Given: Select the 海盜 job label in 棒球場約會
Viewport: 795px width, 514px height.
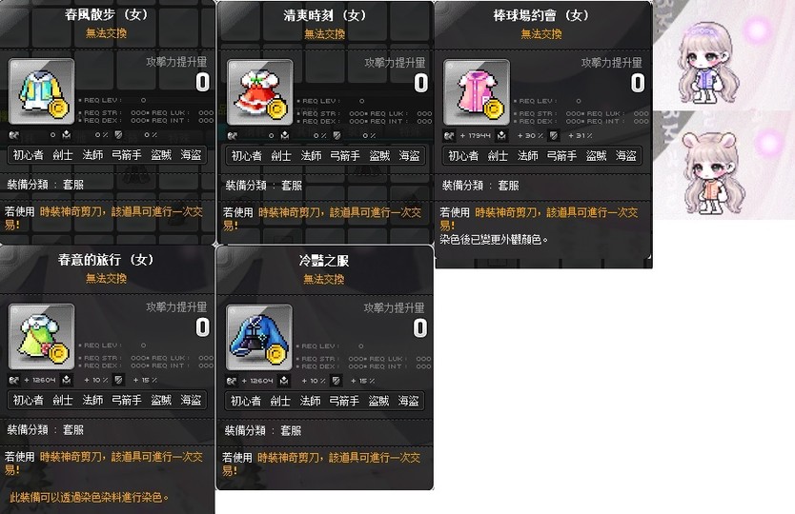Looking at the screenshot, I should [625, 156].
